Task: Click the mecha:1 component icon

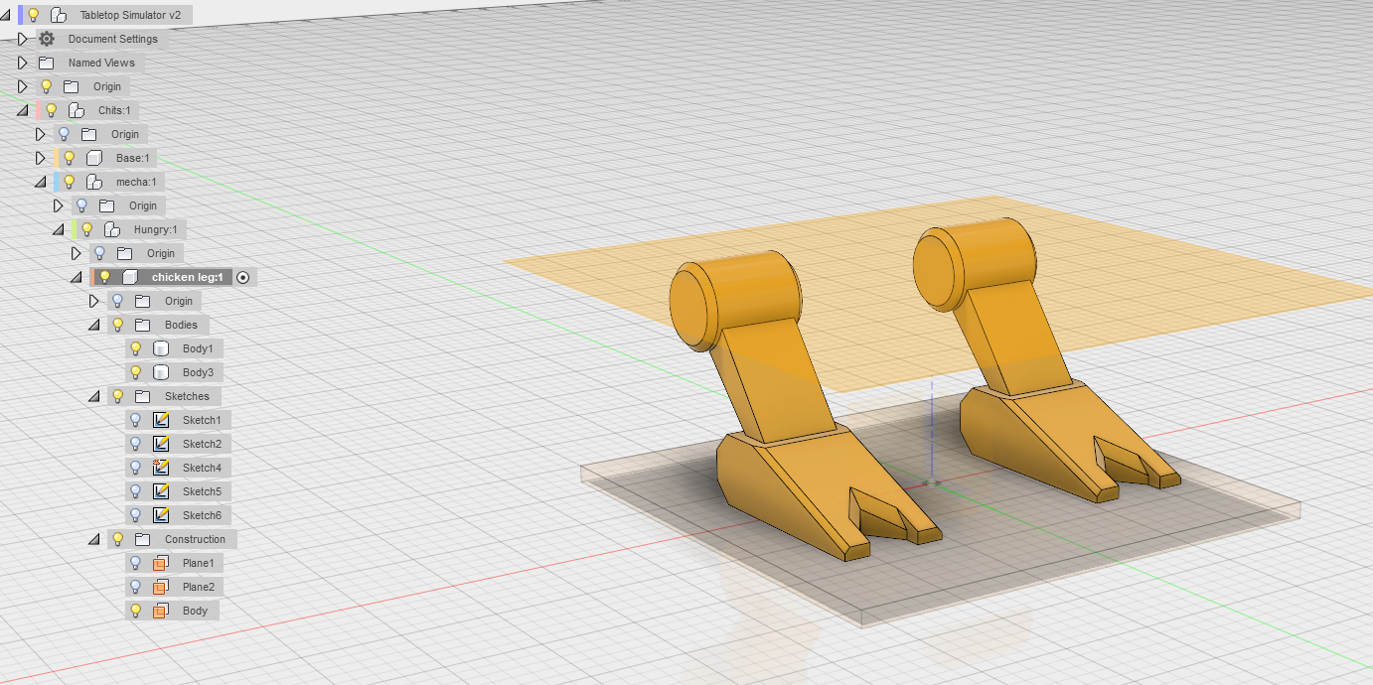Action: 94,182
